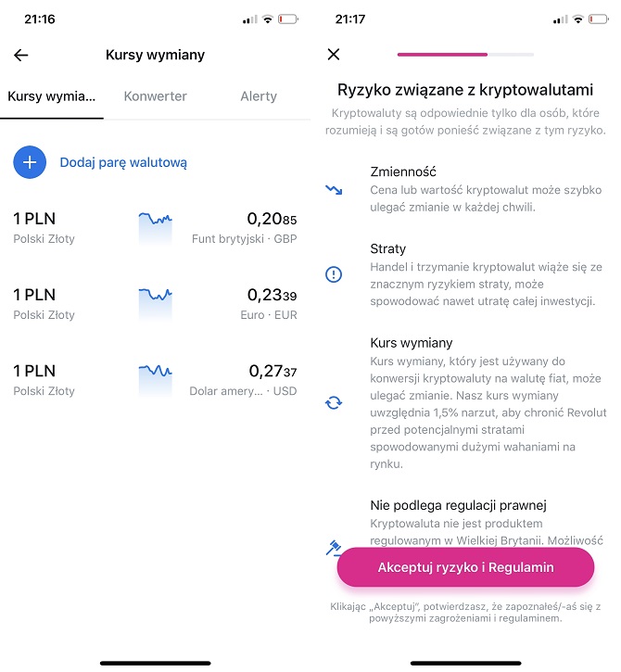Tap the blue plus circle icon

click(30, 162)
